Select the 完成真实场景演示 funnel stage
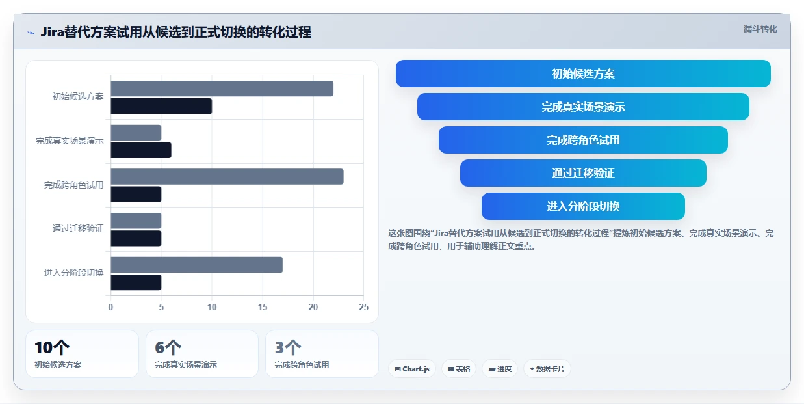This screenshot has width=804, height=404. click(x=583, y=107)
